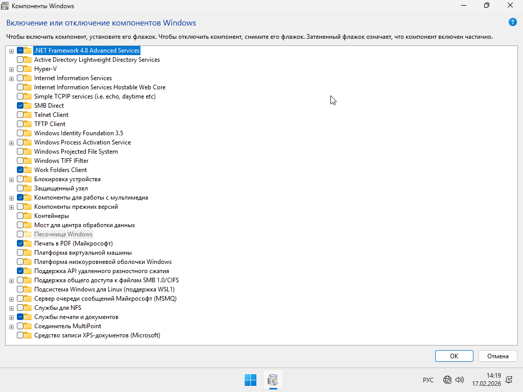Uncheck Поддержка API удаленного разностного сжатия checkbox
Image resolution: width=523 pixels, height=392 pixels.
coord(20,271)
